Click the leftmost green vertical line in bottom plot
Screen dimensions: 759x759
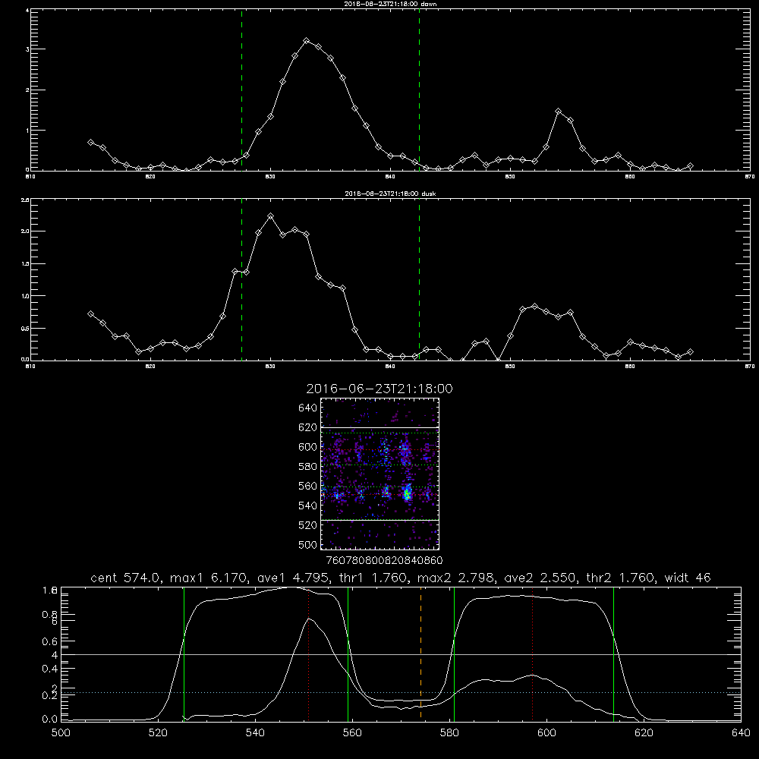[x=184, y=654]
